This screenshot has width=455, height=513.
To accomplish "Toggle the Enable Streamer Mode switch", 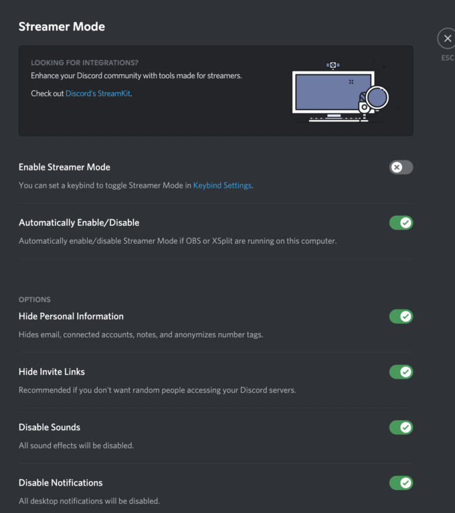I will [401, 167].
